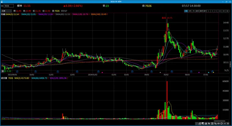The width and height of the screenshot is (232, 126).
Task: Click the lock icon in title bar
Action: click(x=2, y=2)
